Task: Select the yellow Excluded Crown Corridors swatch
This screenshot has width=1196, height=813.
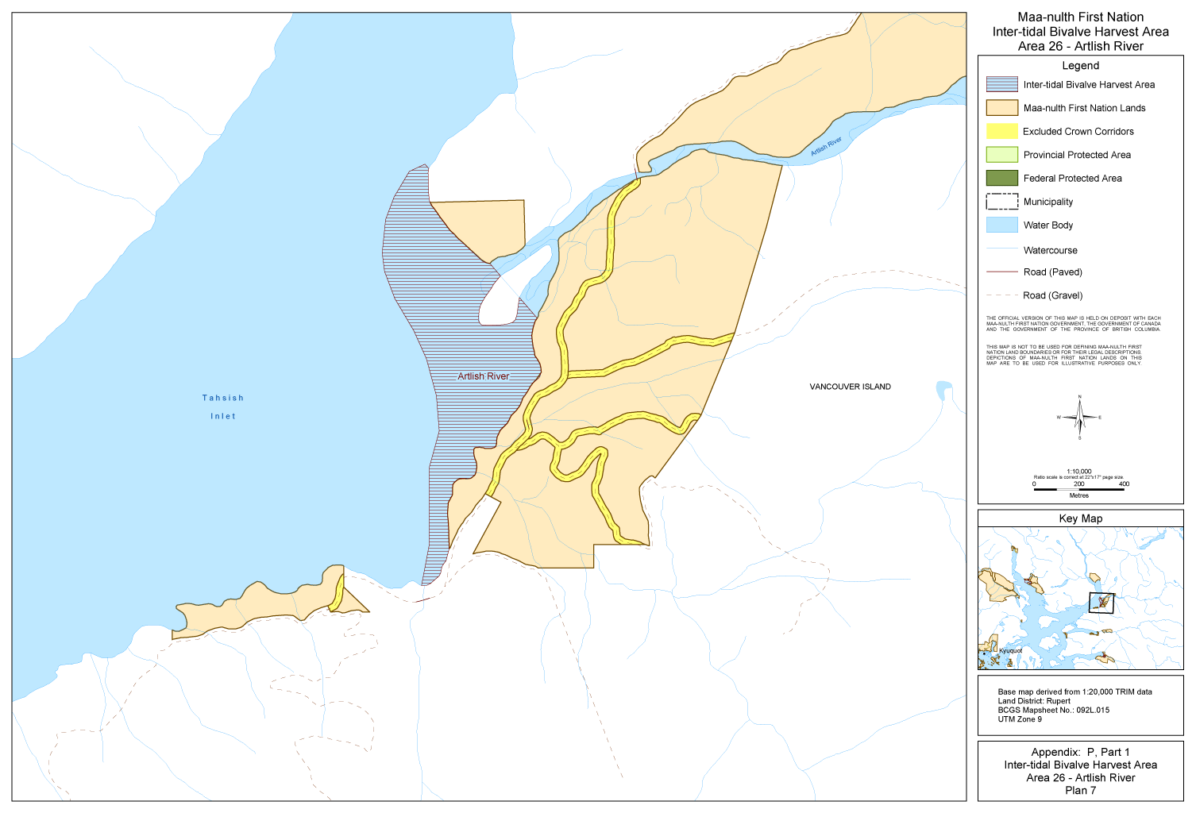Action: point(1001,131)
